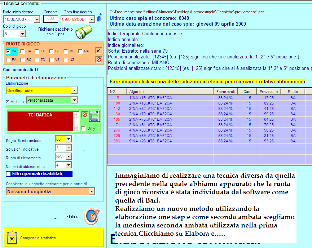Viewport: 312px width, 248px height.
Task: Click the Previsione cell 53 25
Action: tap(269, 141)
